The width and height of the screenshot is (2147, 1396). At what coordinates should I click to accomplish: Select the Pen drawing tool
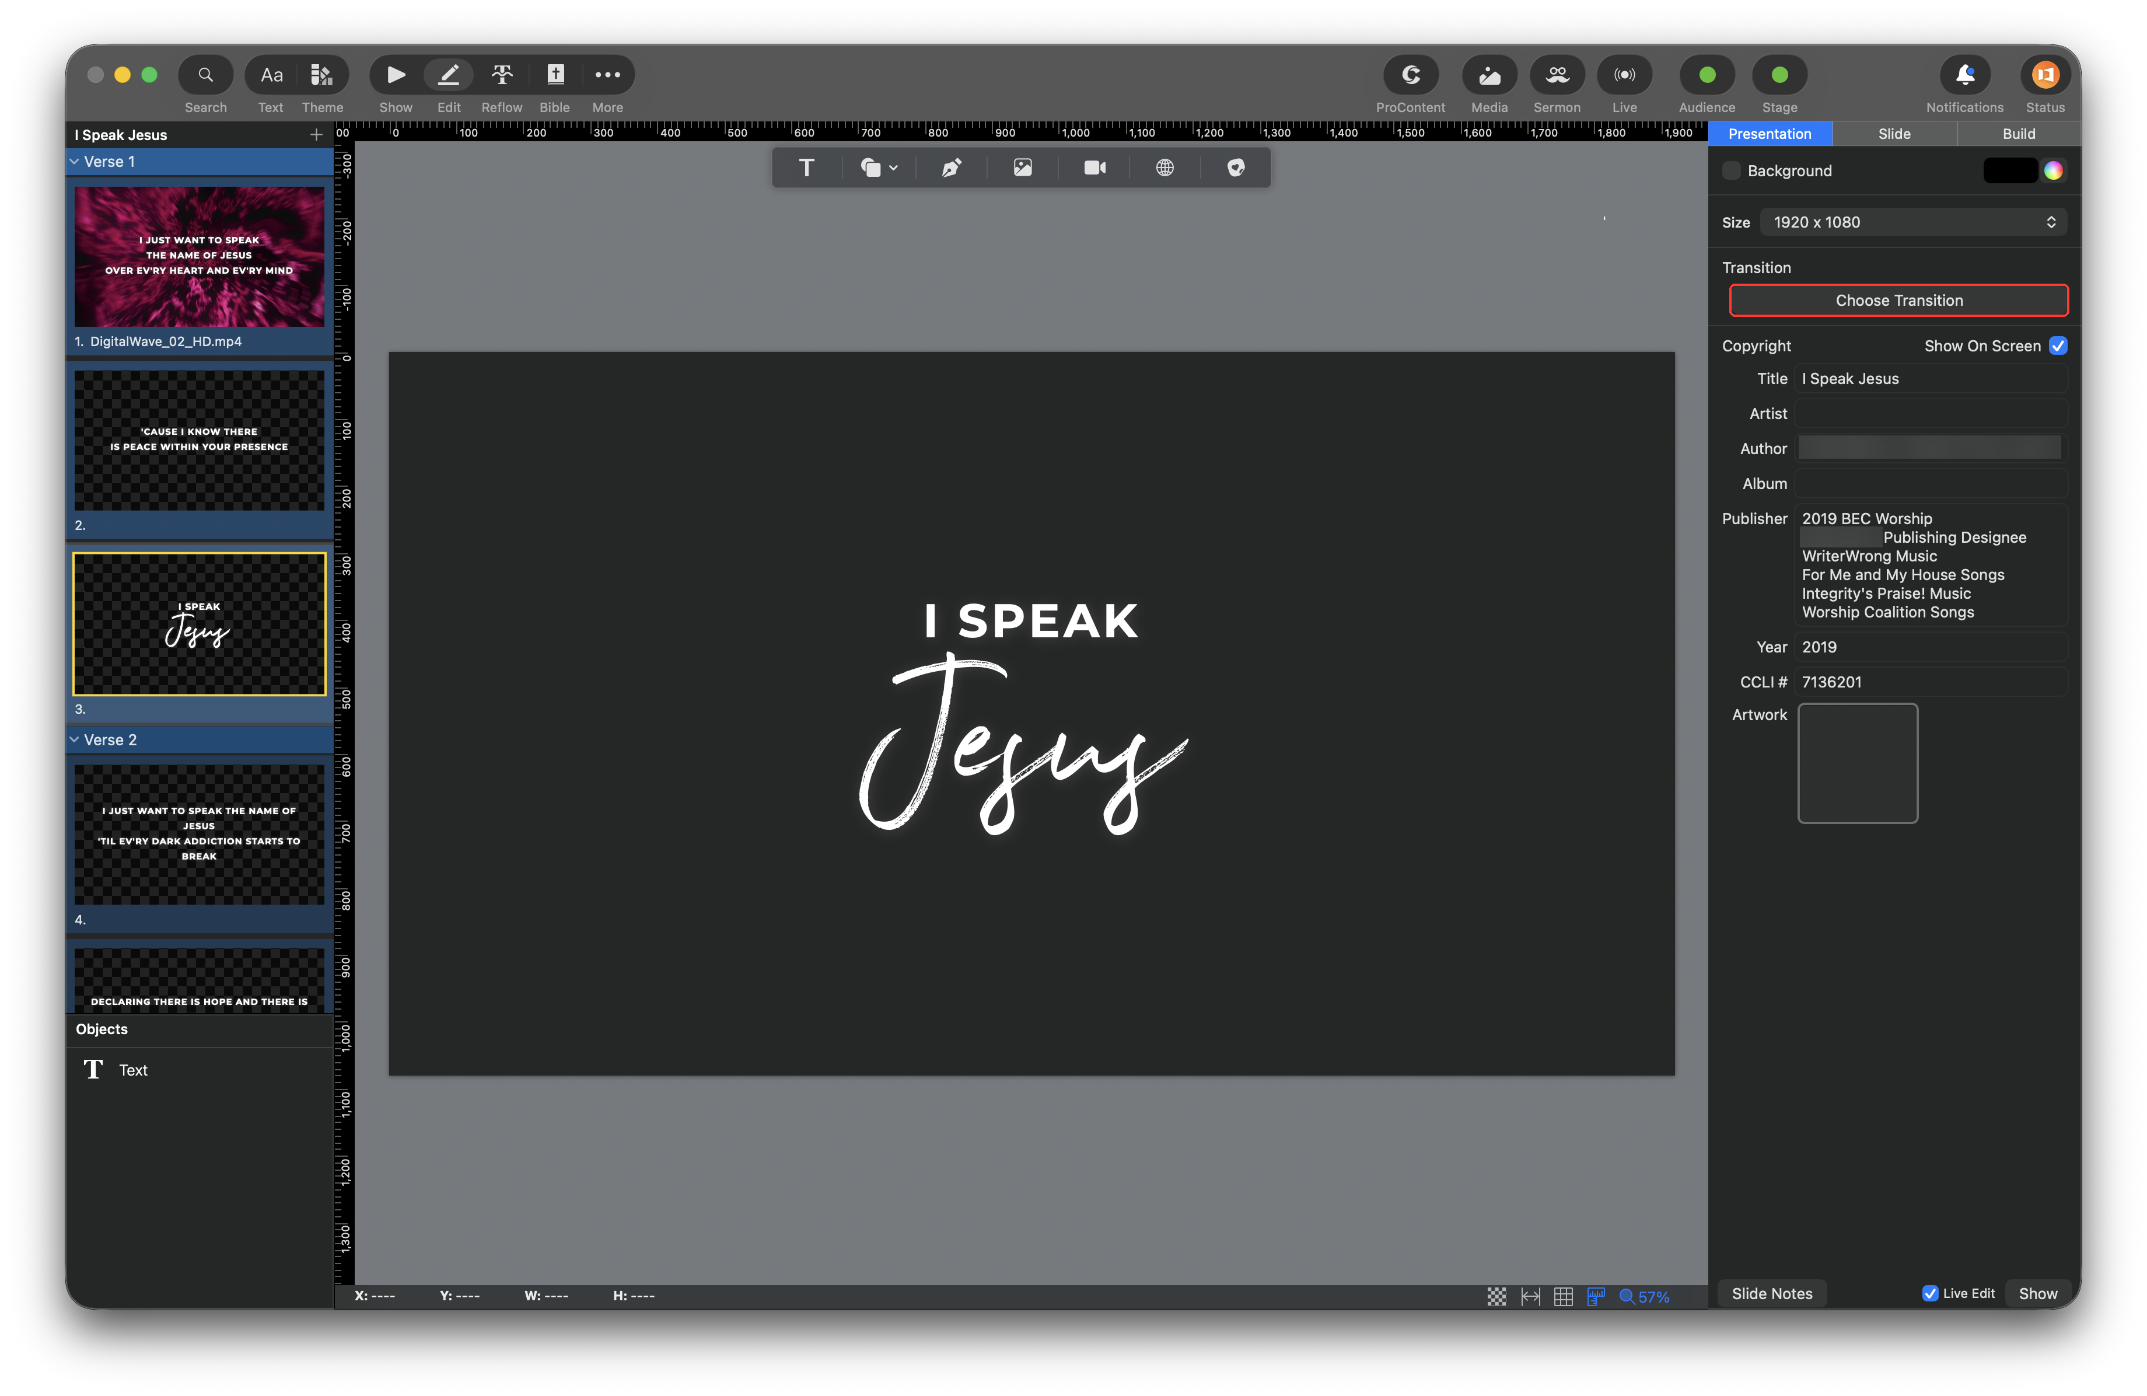pos(951,168)
